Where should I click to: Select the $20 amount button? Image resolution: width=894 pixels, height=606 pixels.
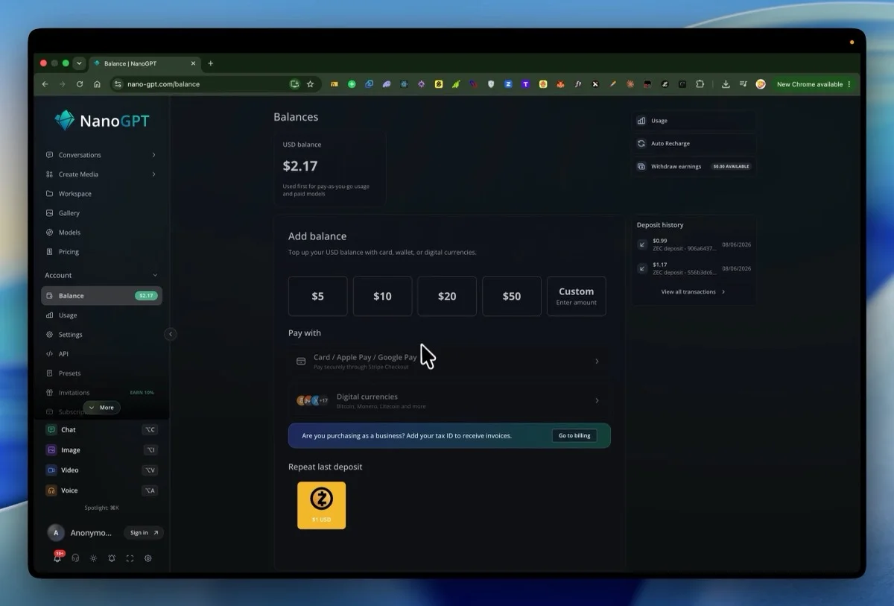point(447,297)
